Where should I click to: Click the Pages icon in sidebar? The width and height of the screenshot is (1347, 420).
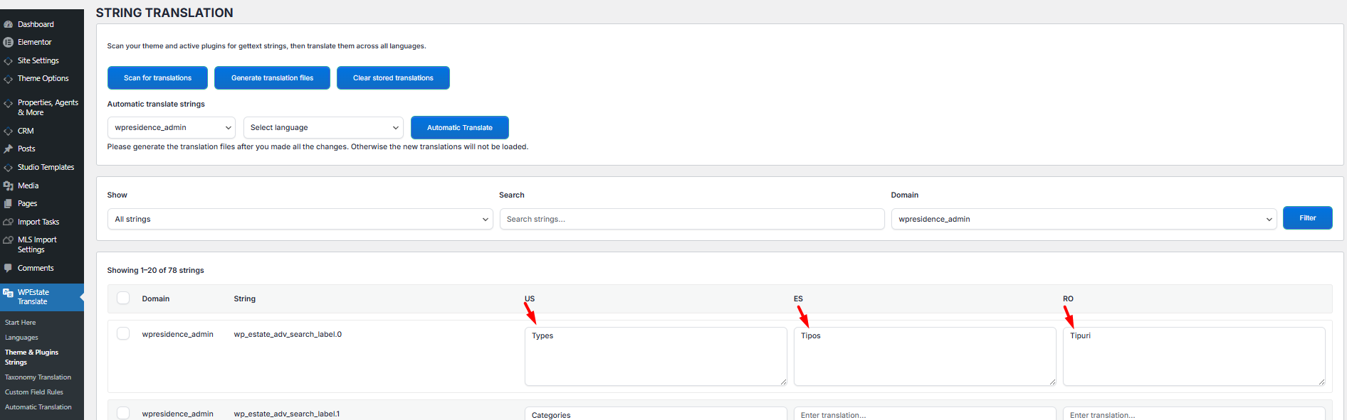coord(9,203)
